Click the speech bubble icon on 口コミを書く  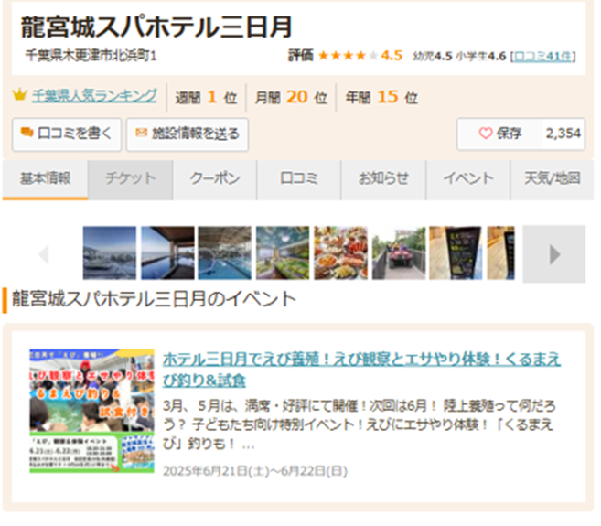pyautogui.click(x=27, y=134)
